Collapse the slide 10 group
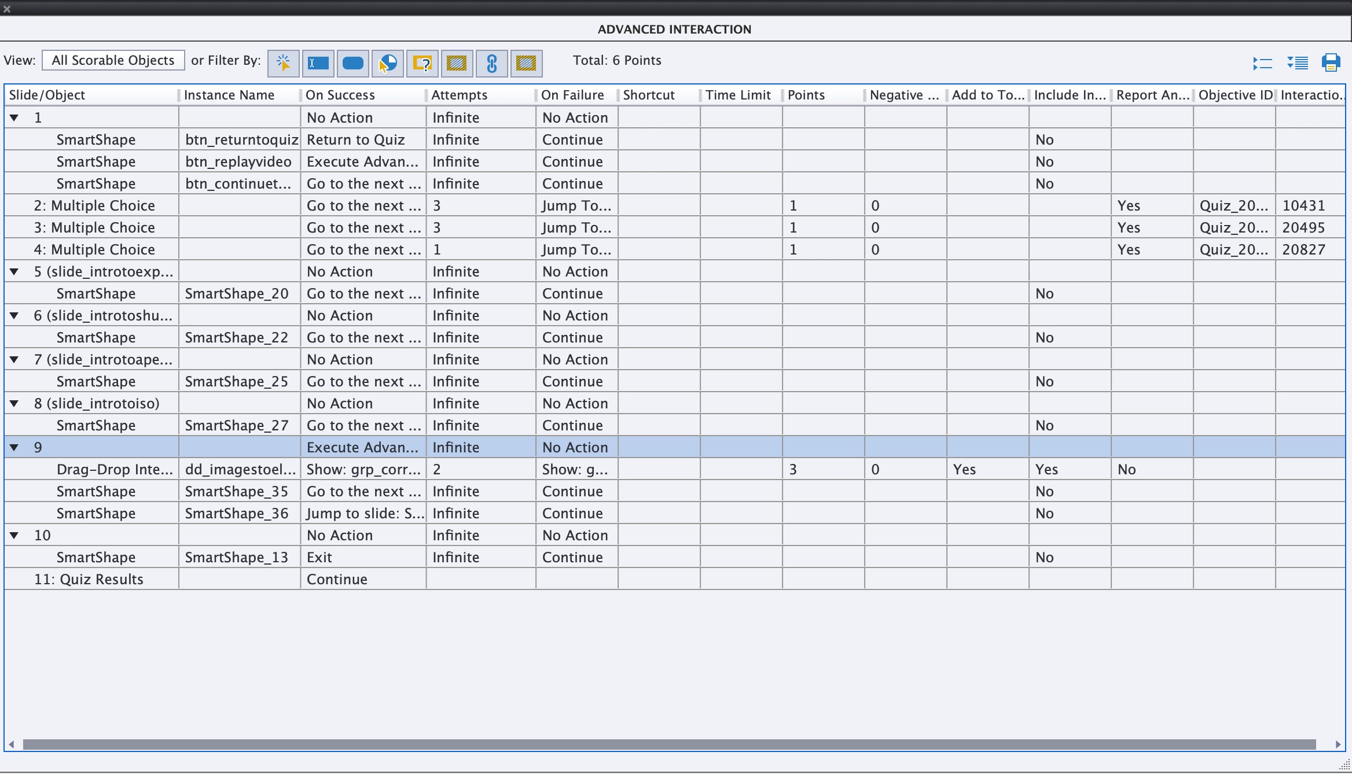Screen dimensions: 1352x774 14,535
